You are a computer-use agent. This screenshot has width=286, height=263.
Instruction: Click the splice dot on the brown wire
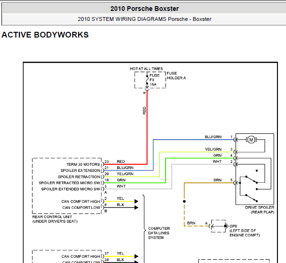click(184, 201)
